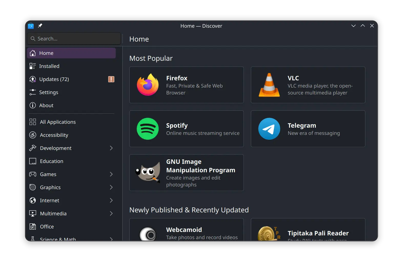Open GNU Image Manipulation Program card
Viewport: 403px width, 271px height.
click(x=186, y=173)
